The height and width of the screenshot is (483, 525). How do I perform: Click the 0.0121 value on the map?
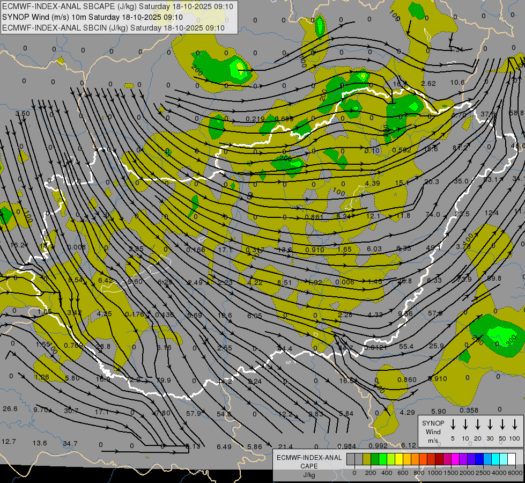click(376, 348)
